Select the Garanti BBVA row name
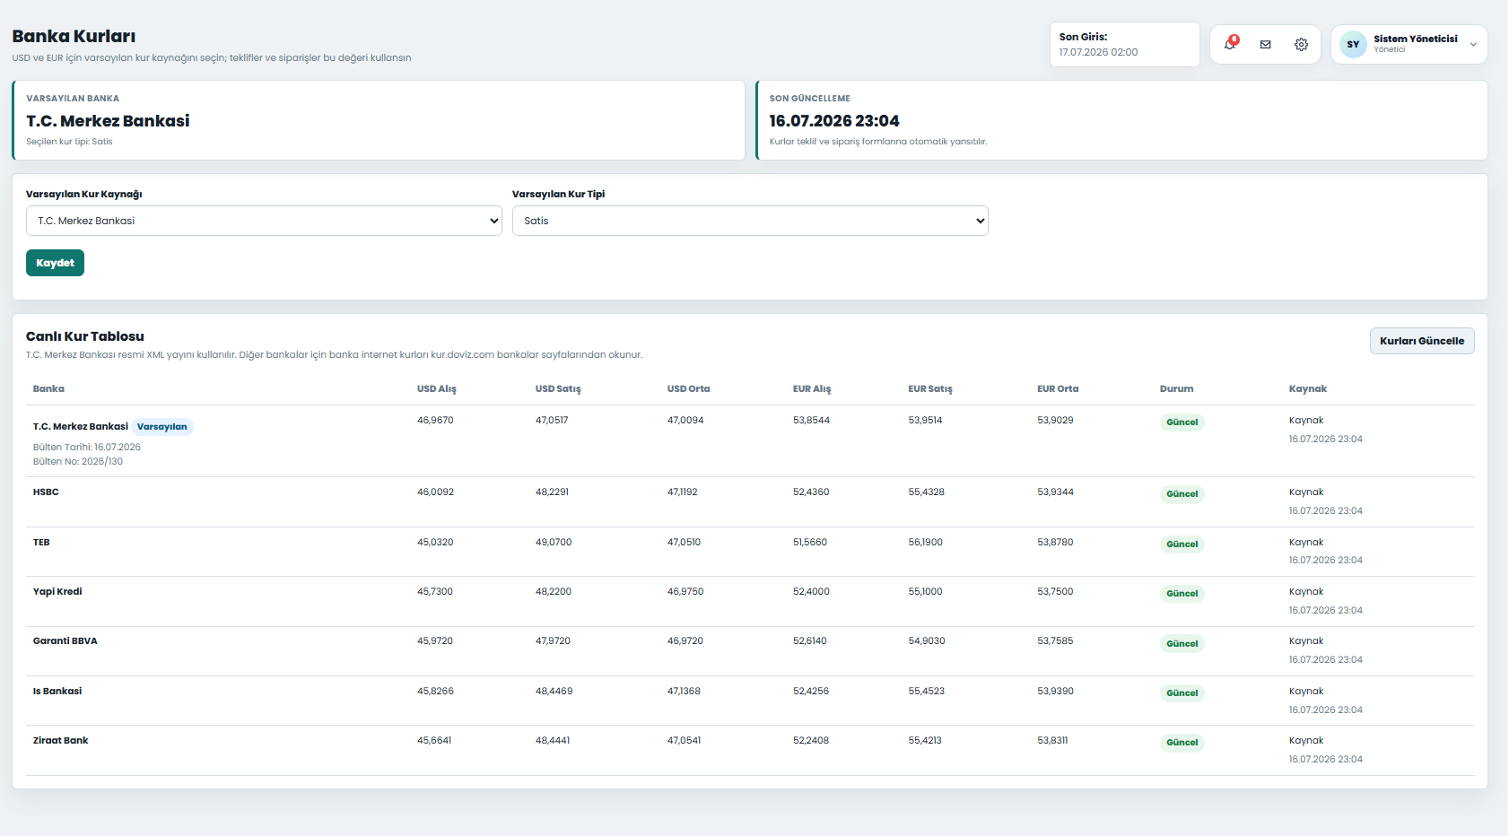This screenshot has width=1509, height=836. click(65, 641)
